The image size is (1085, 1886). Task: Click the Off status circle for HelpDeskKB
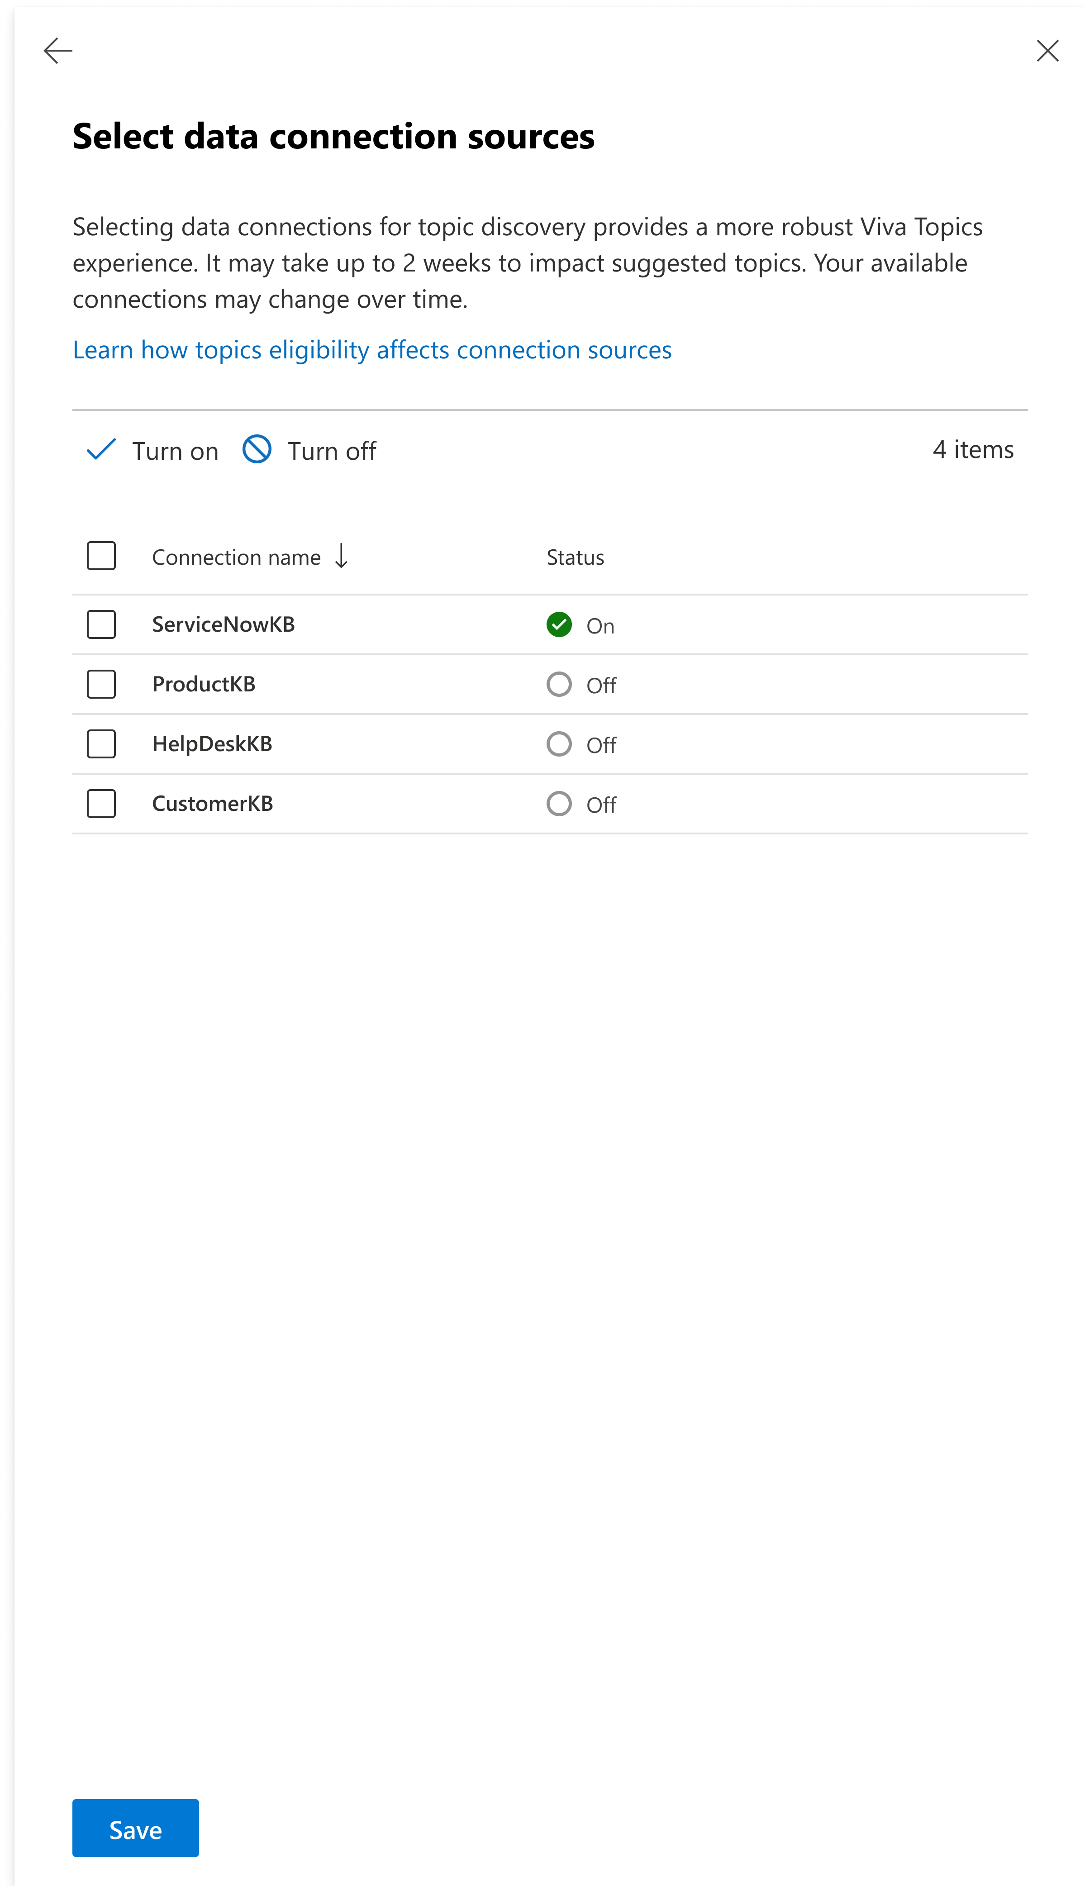[559, 743]
